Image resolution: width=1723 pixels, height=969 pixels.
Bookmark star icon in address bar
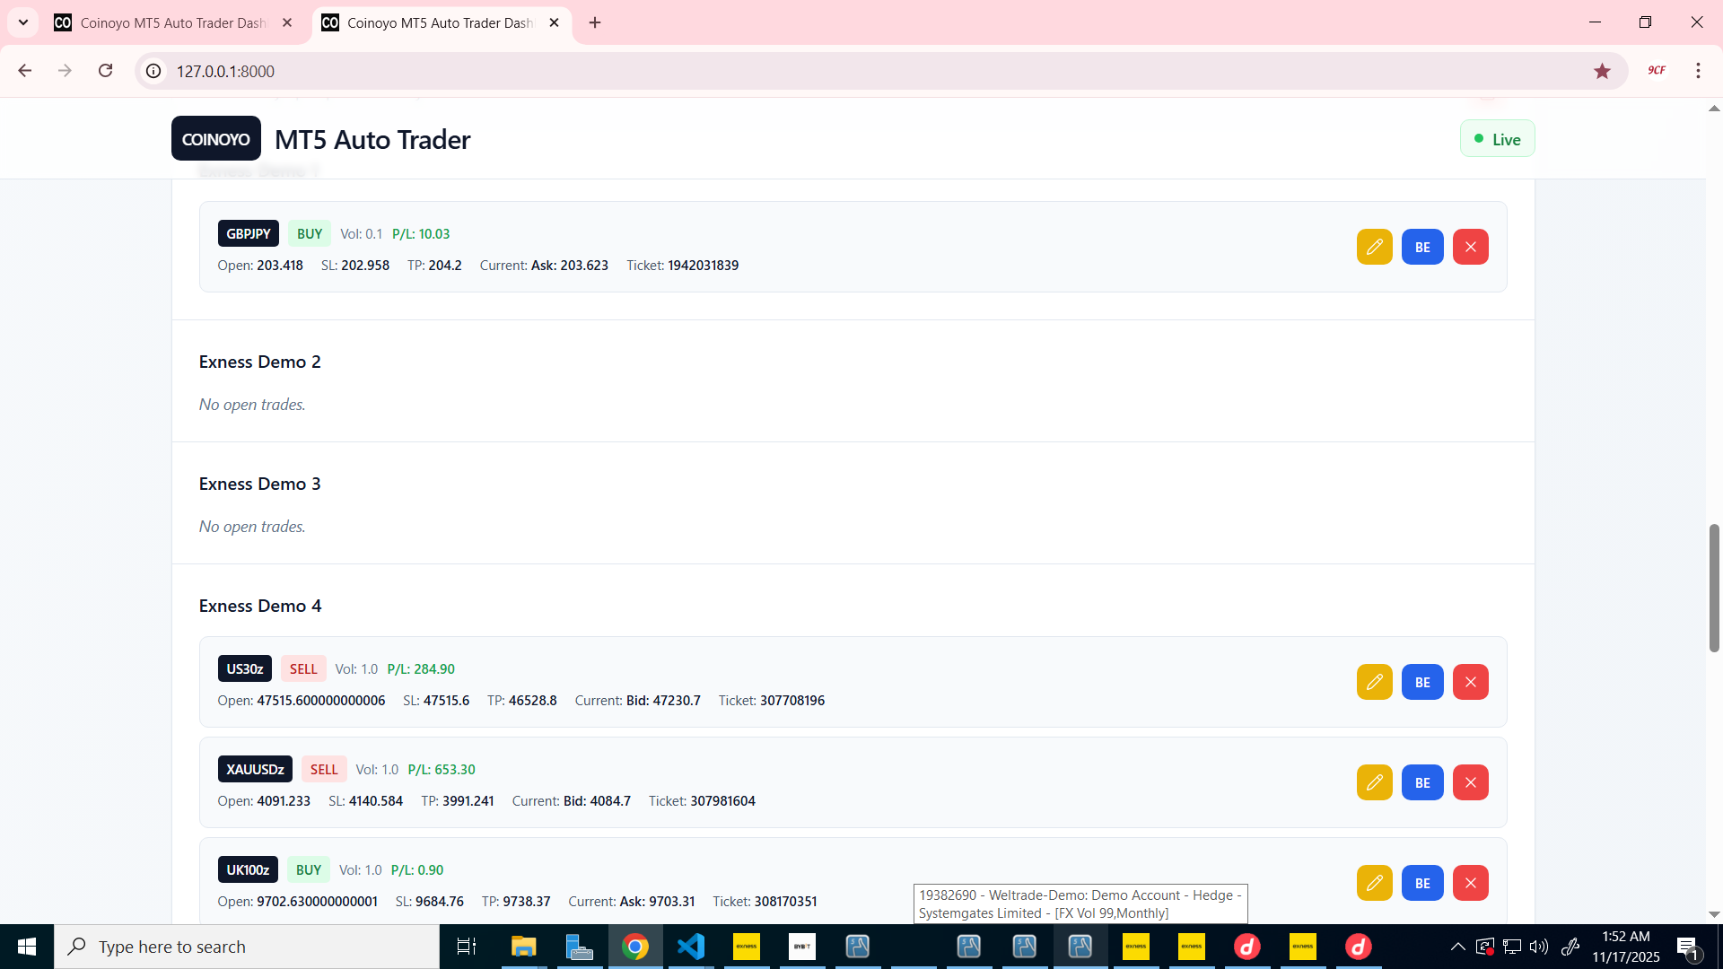(1602, 71)
